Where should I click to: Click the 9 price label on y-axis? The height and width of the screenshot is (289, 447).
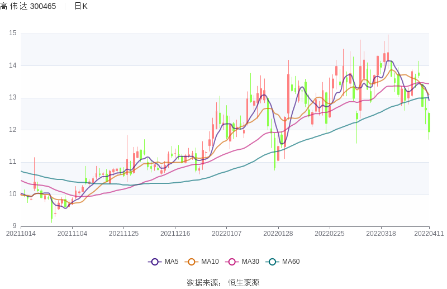(15, 226)
